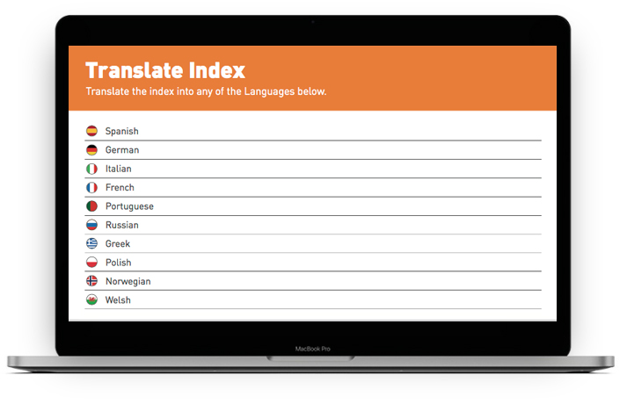Select Welsh language text
Image resolution: width=627 pixels, height=404 pixels.
pyautogui.click(x=118, y=300)
